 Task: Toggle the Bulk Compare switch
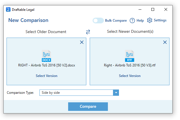(x=98, y=21)
